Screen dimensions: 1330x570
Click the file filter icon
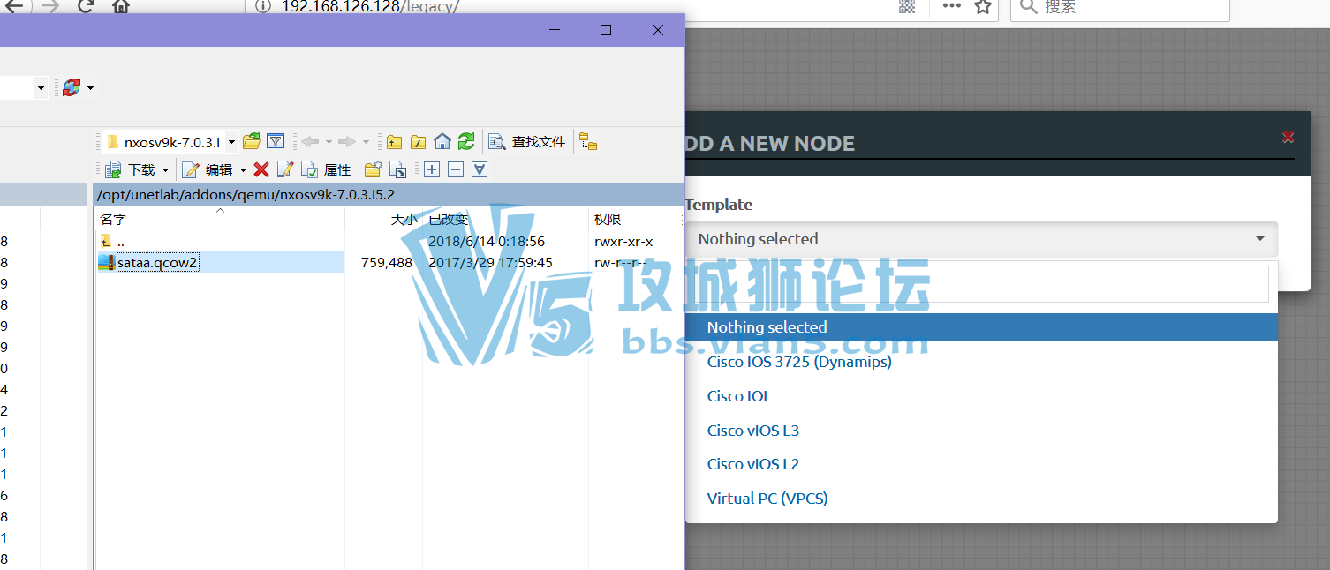tap(276, 141)
